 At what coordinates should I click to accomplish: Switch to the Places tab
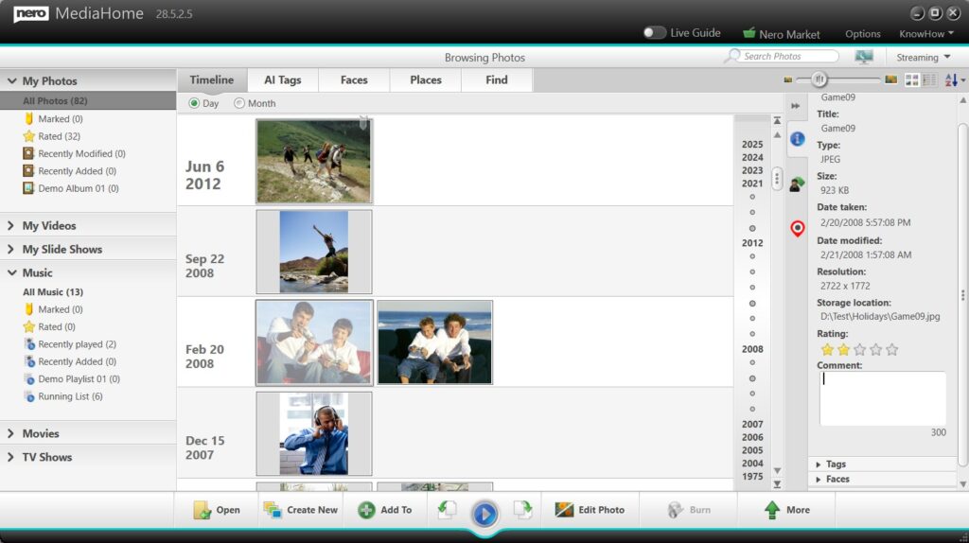pos(426,80)
